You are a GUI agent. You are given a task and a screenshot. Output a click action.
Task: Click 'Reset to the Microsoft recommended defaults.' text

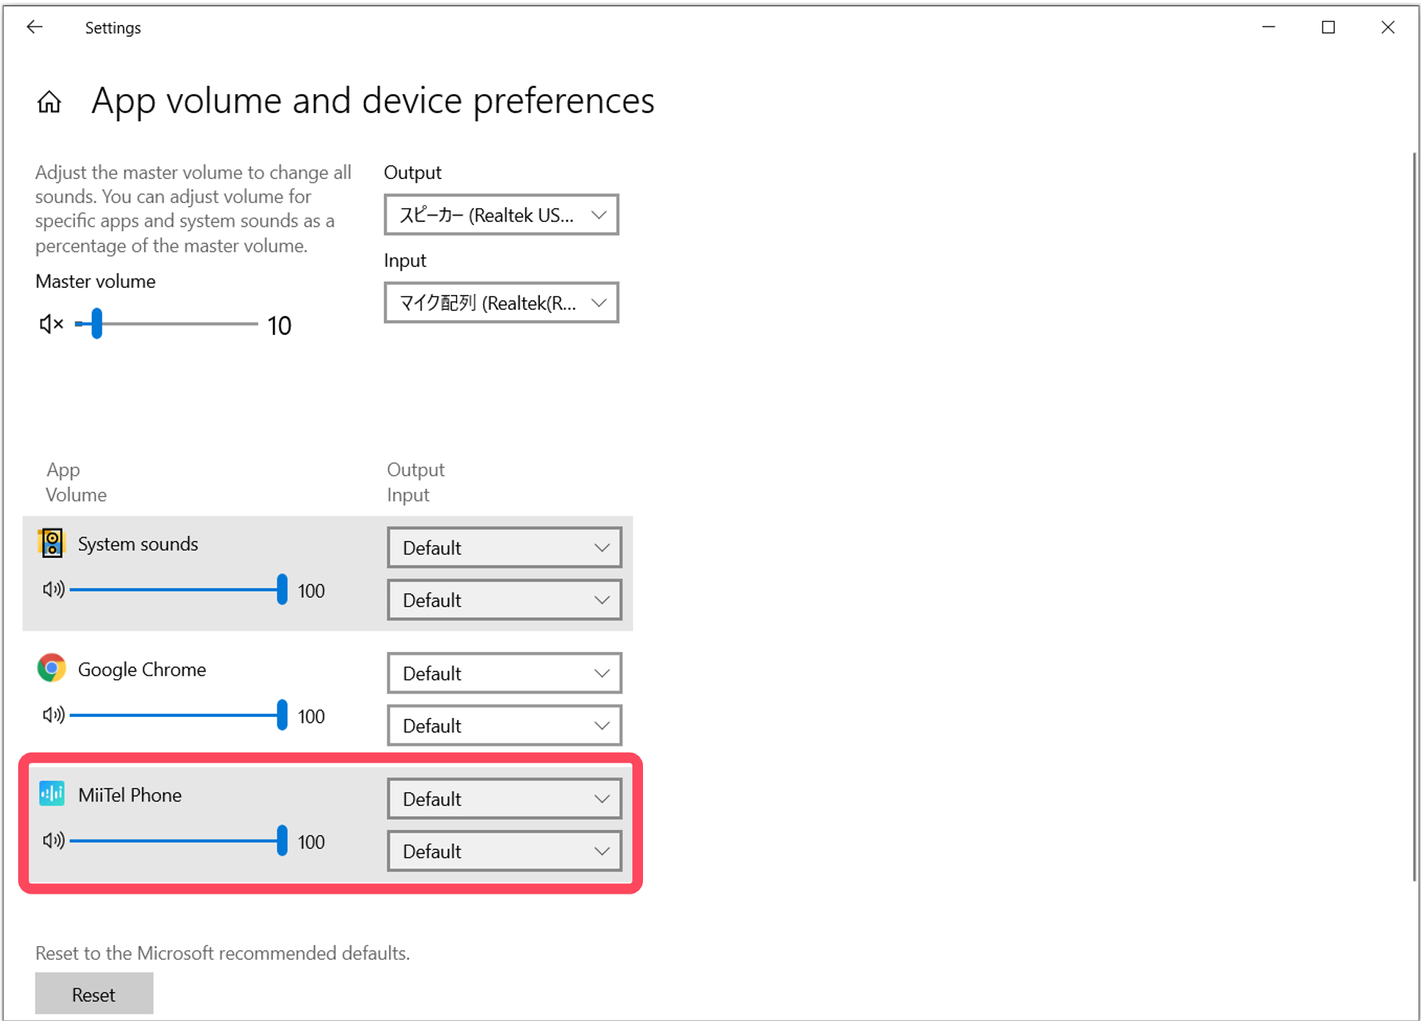(x=223, y=953)
